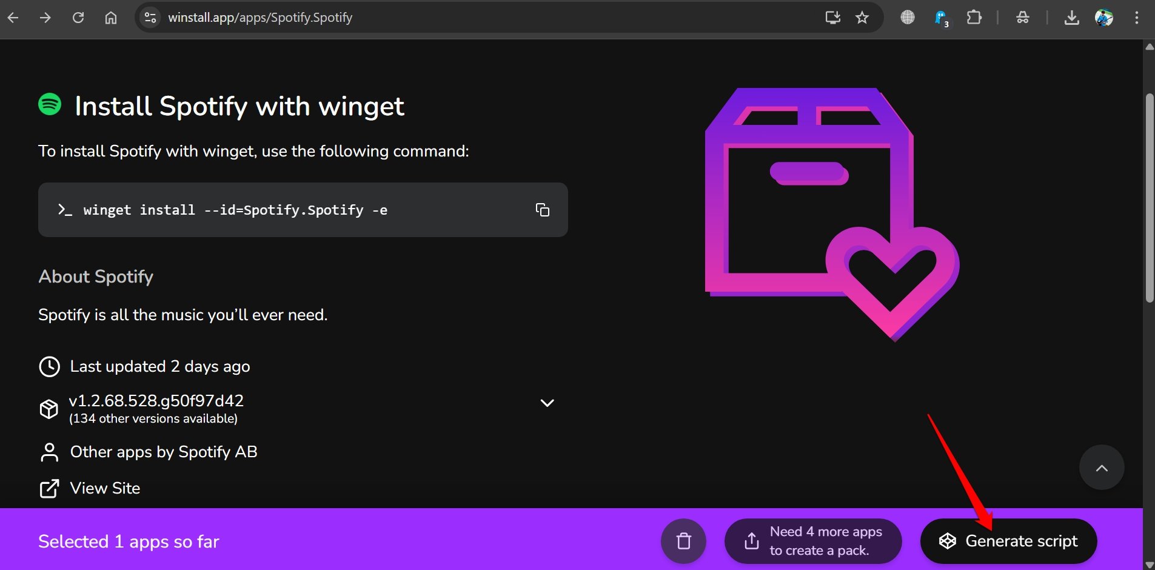Image resolution: width=1155 pixels, height=570 pixels.
Task: Open Other apps by Spotify AB
Action: click(164, 452)
